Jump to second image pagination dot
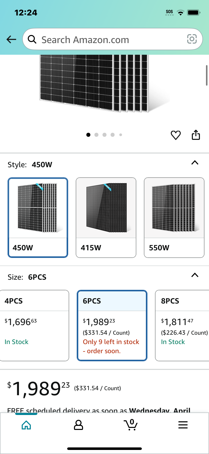 coord(96,135)
